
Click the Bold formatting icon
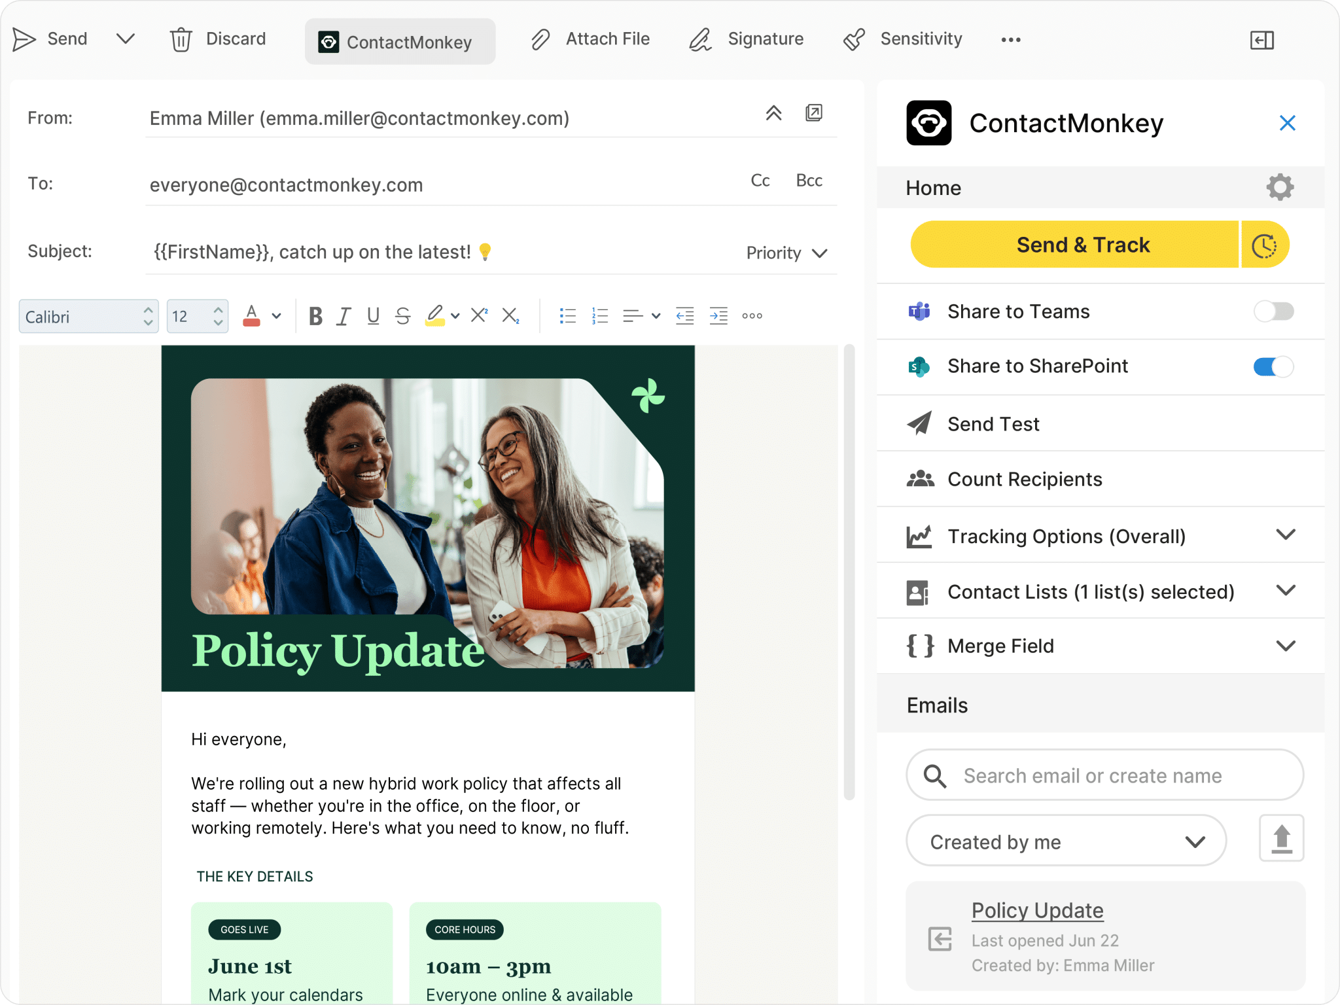(x=315, y=316)
